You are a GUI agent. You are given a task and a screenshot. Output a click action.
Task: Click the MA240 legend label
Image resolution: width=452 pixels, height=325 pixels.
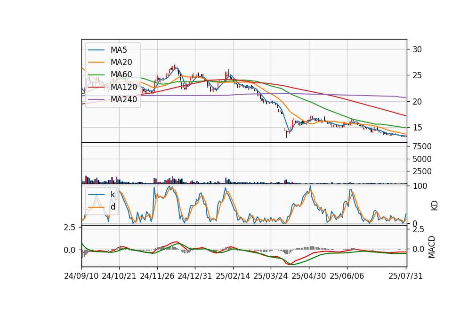(124, 99)
